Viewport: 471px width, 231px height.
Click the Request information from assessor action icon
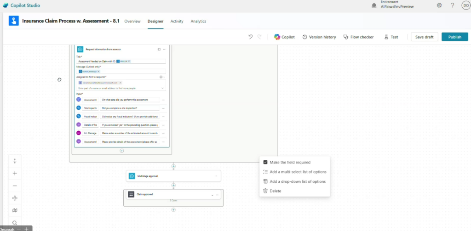[80, 49]
